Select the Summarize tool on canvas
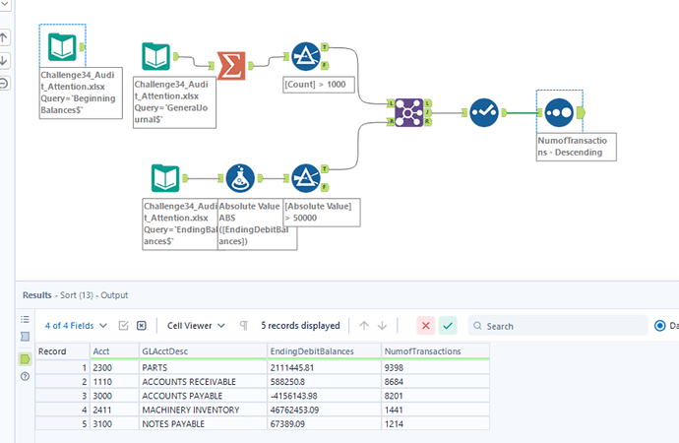The height and width of the screenshot is (443, 679). click(x=230, y=66)
